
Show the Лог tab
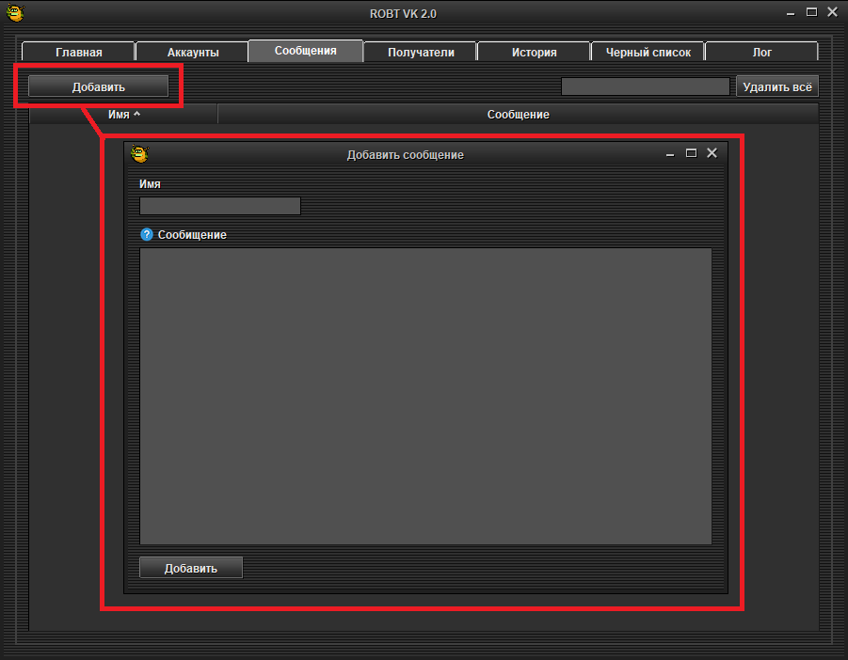coord(760,53)
